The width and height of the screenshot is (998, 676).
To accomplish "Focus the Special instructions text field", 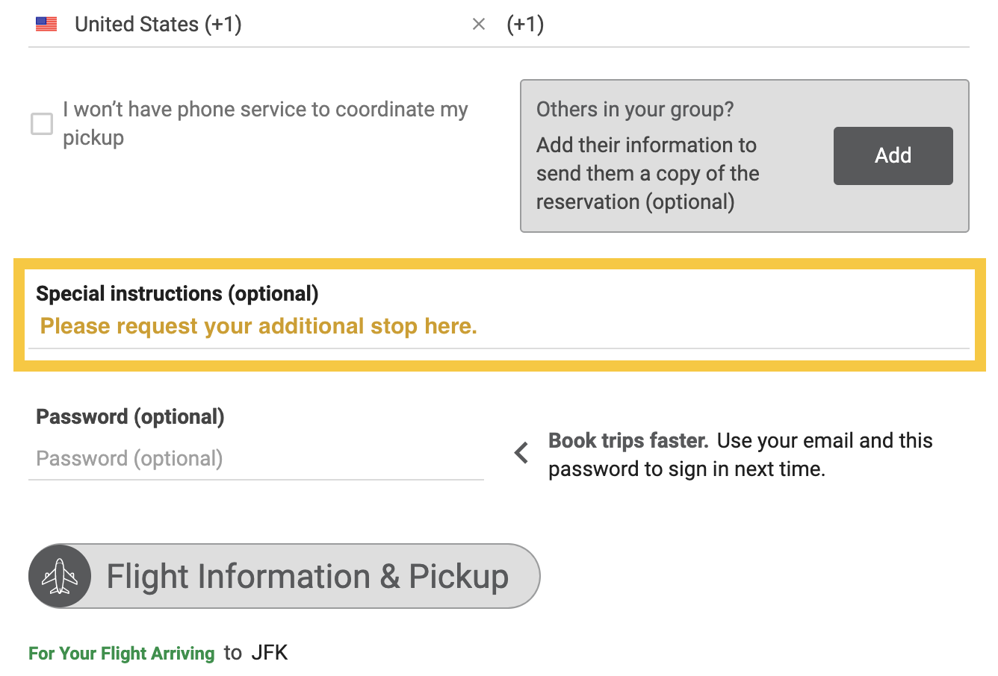I will (x=499, y=327).
